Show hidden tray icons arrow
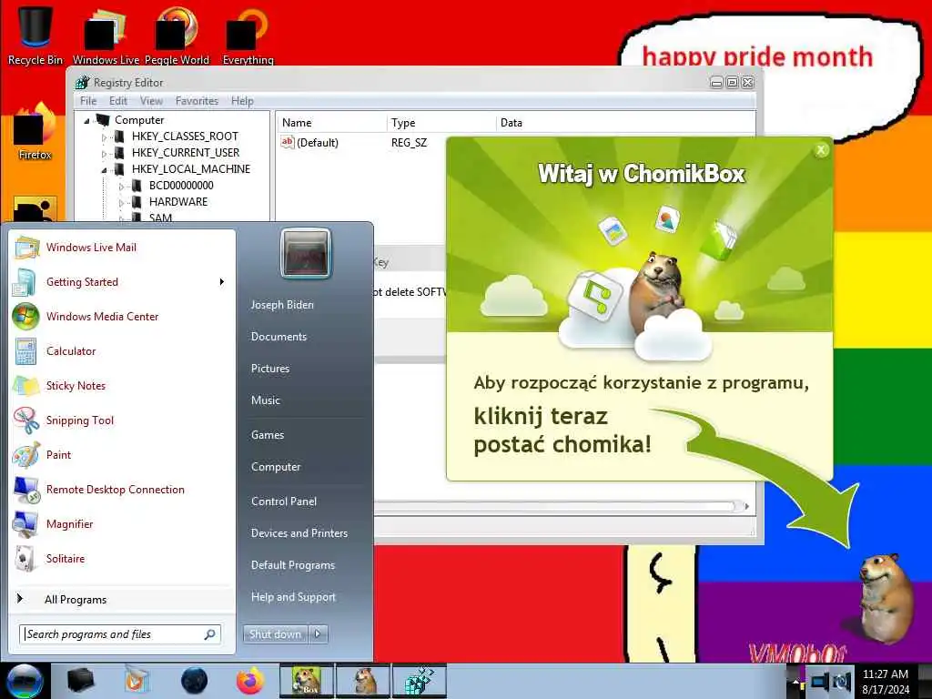Screen dimensions: 932x699 click(x=795, y=681)
